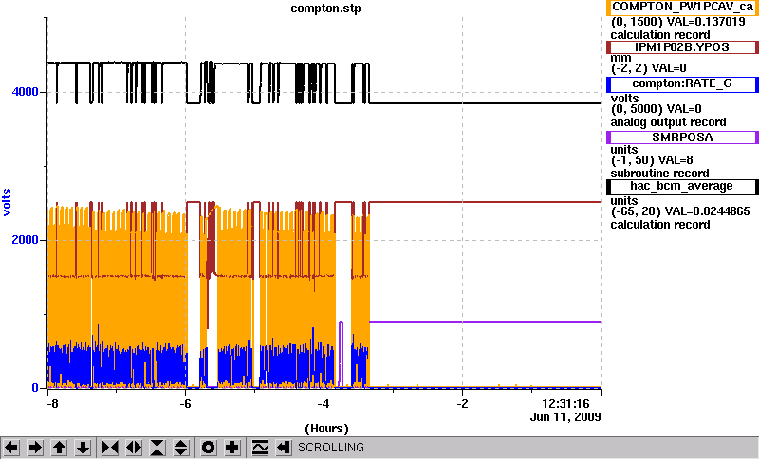The image size is (759, 459).
Task: Click the vertical volts y-axis label
Action: 7,203
